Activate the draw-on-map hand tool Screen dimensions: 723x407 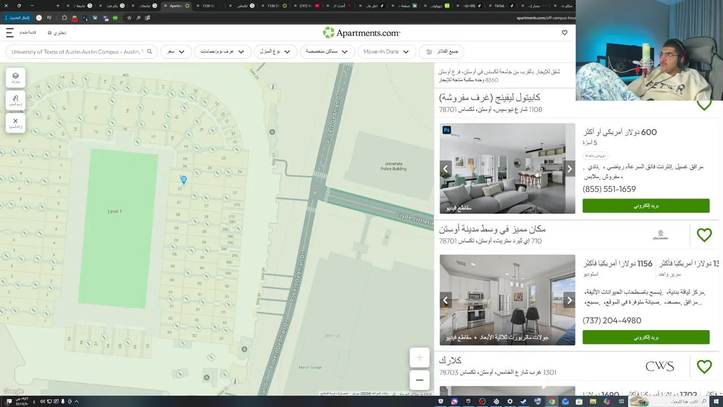(15, 100)
